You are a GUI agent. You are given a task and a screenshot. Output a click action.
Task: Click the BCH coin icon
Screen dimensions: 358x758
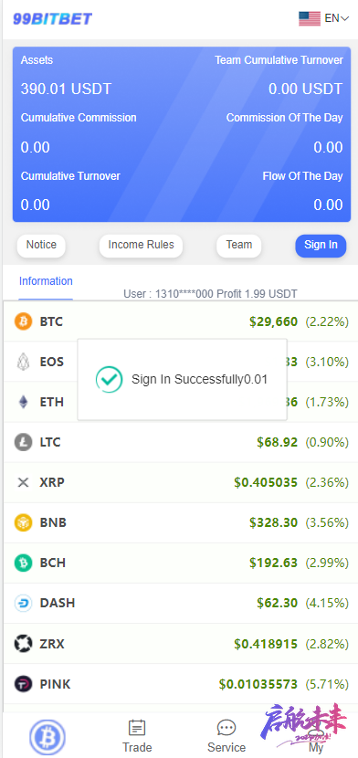23,563
